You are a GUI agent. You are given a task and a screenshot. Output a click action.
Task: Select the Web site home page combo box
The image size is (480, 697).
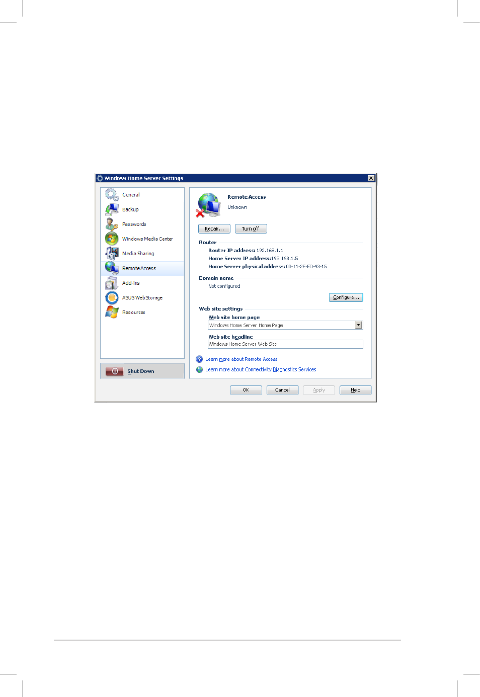tap(285, 325)
